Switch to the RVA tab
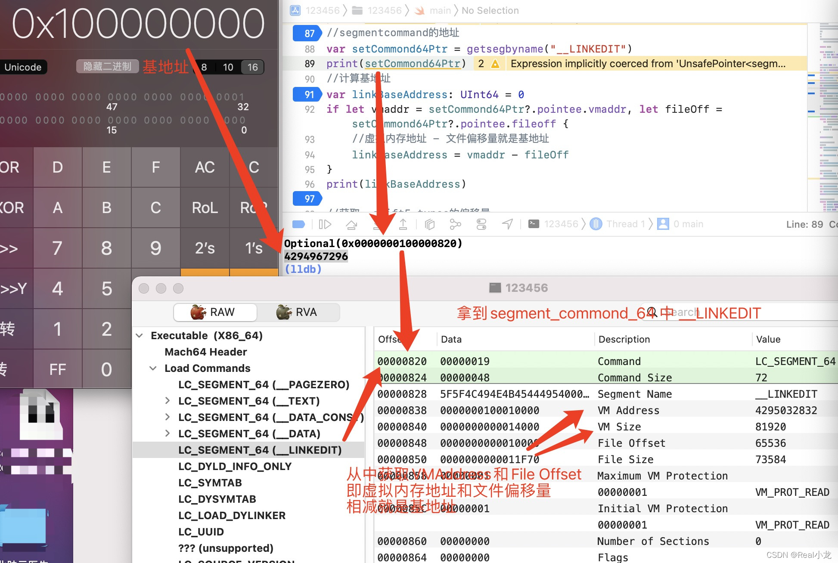The image size is (838, 563). click(x=297, y=312)
